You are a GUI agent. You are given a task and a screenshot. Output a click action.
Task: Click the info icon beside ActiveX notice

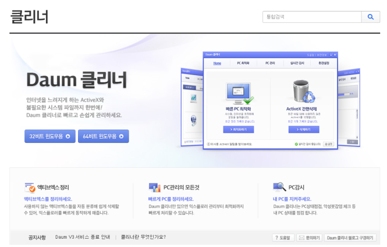208,144
